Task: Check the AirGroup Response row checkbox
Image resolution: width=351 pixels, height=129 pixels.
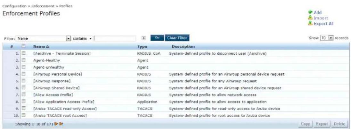Action: 24,81
